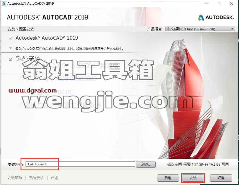This screenshot has width=239, height=185.
Task: Click the 后退 back button
Action: click(x=168, y=178)
